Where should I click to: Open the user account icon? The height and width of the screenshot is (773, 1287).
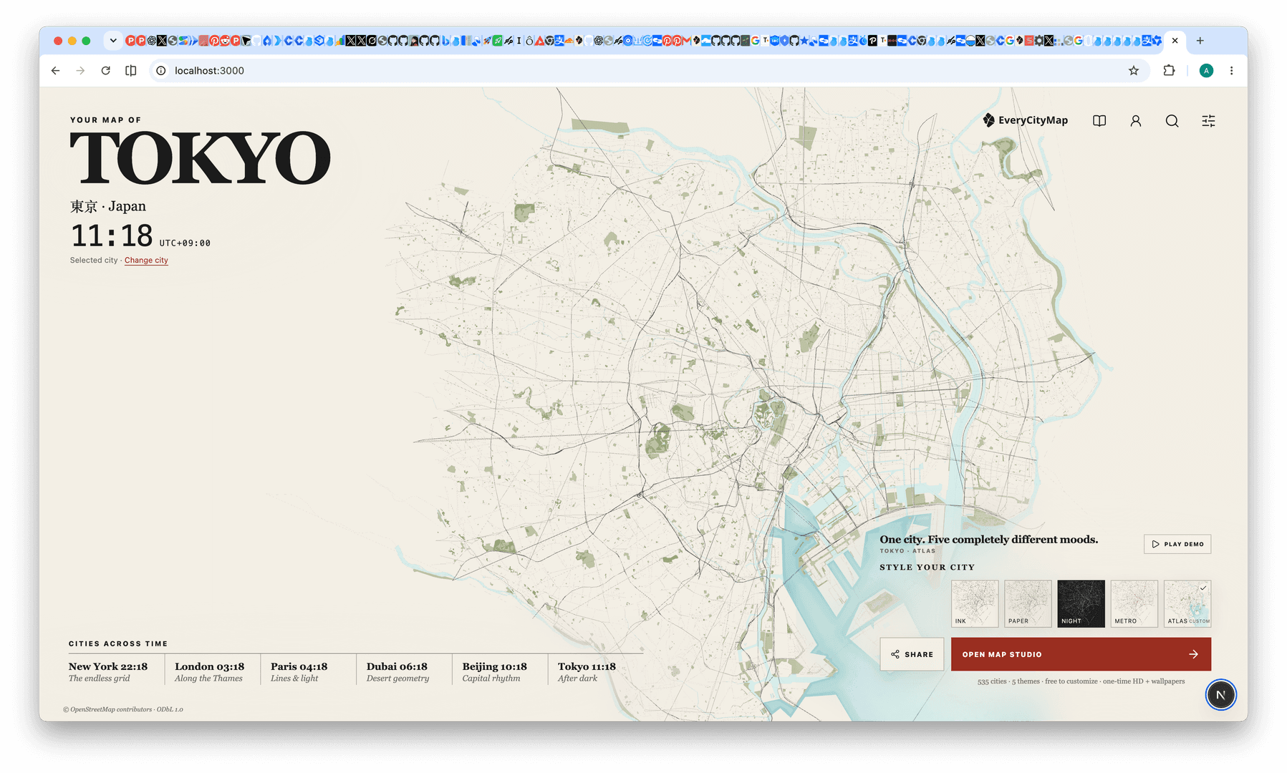click(1136, 121)
